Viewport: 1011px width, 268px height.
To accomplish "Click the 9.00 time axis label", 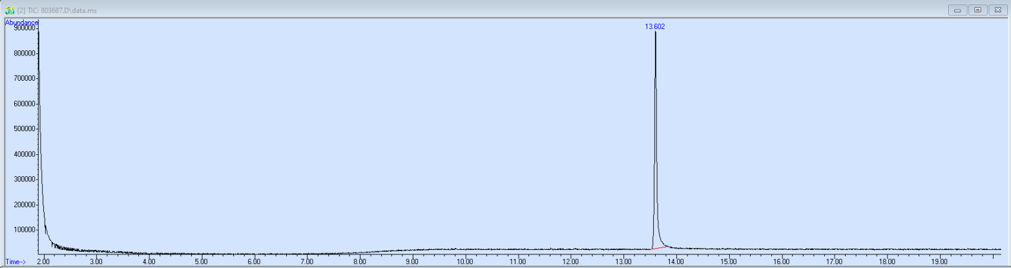I will click(x=412, y=262).
